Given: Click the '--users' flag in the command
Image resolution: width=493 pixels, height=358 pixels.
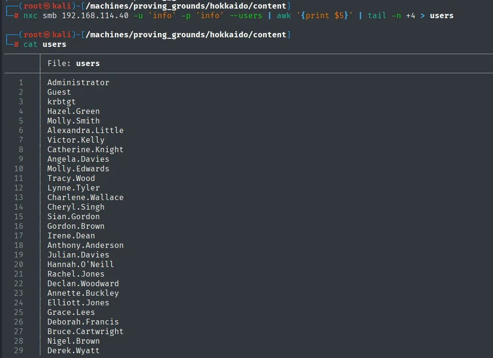Looking at the screenshot, I should (246, 15).
